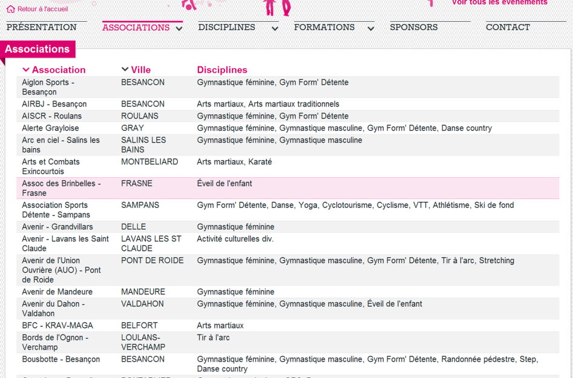Click the Associations page title banner
The height and width of the screenshot is (378, 573).
tap(38, 49)
